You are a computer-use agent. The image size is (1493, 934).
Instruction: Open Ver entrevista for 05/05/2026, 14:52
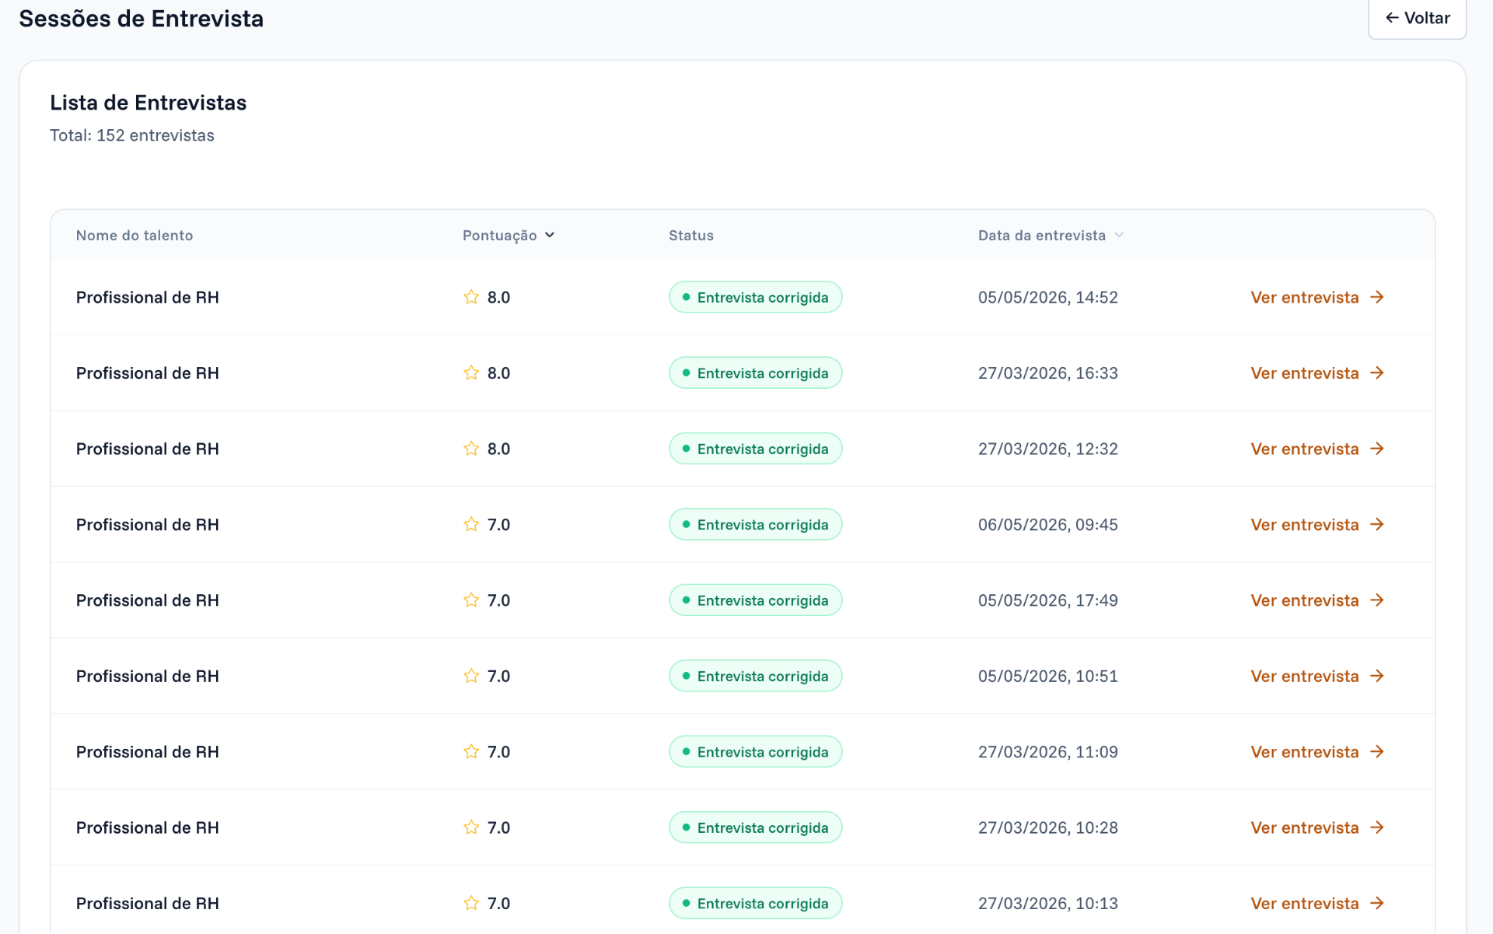(x=1317, y=297)
